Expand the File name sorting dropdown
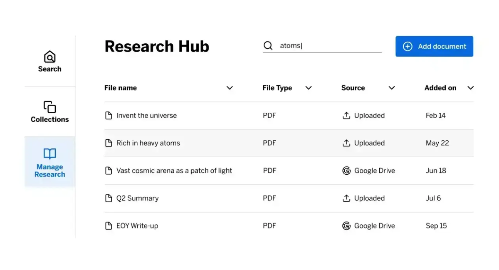499x270 pixels. [x=230, y=88]
